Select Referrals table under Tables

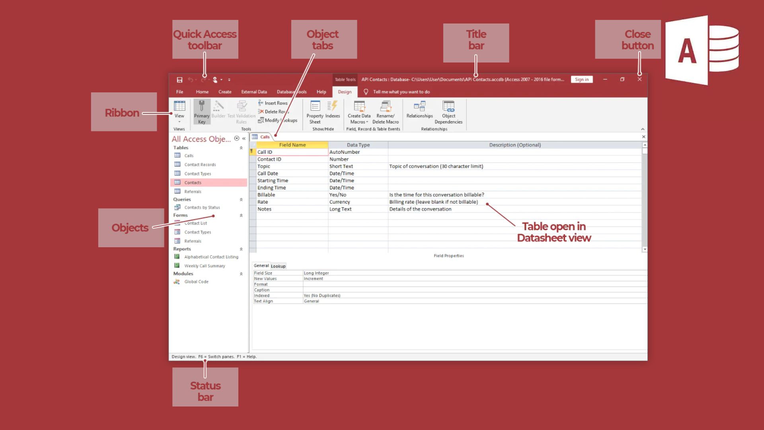click(x=193, y=192)
